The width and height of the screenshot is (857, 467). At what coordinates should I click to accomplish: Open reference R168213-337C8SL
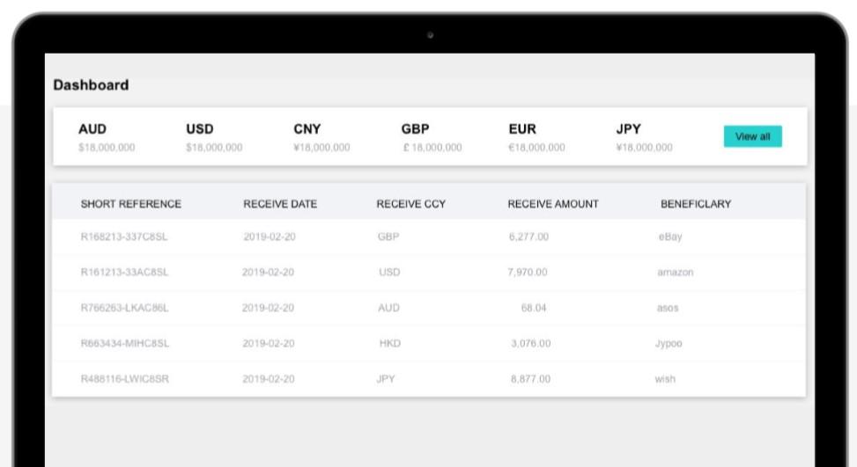click(124, 237)
